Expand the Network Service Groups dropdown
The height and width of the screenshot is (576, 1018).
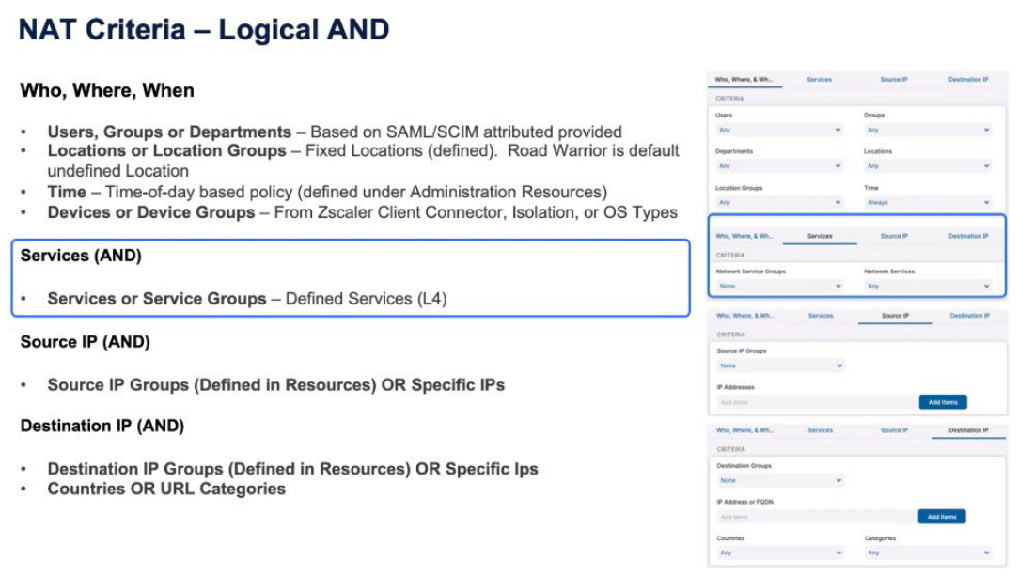click(778, 286)
